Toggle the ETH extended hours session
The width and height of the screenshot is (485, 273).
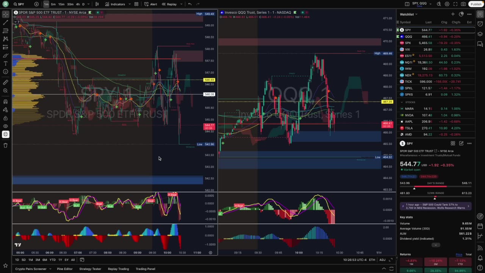[x=372, y=260]
